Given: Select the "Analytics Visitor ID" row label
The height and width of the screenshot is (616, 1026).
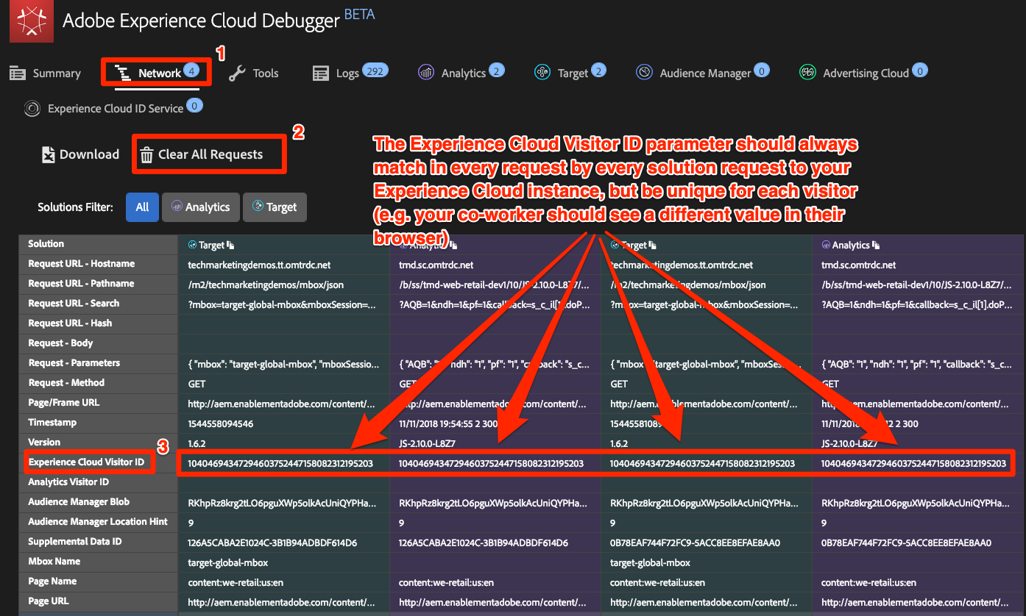Looking at the screenshot, I should click(x=68, y=482).
